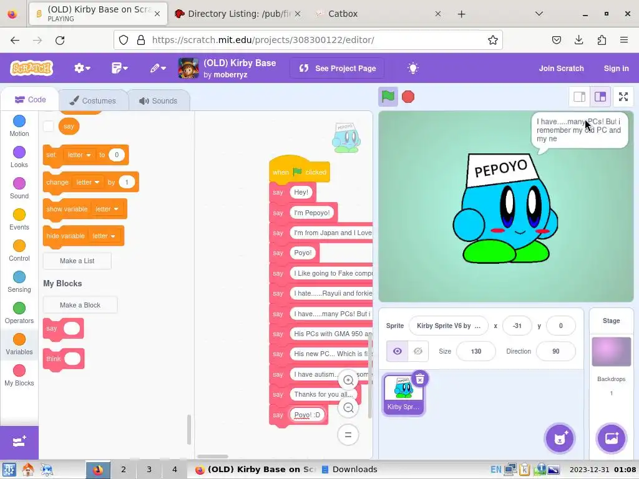Open letter dropdown in hide variable block

click(104, 236)
